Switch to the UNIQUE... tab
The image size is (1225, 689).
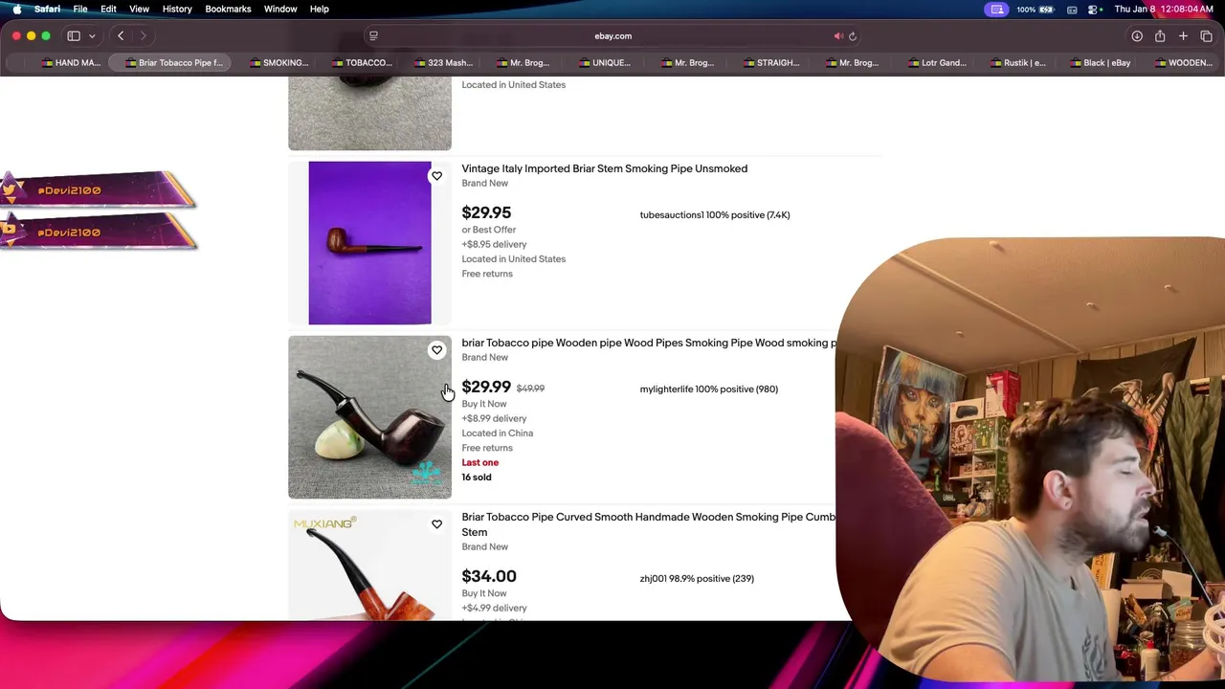tap(604, 63)
